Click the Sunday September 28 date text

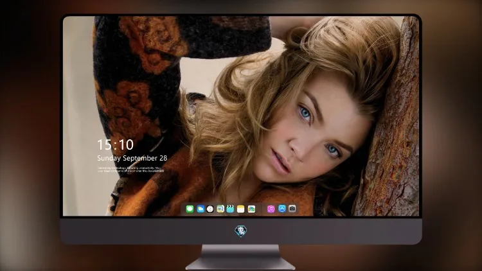tap(132, 158)
